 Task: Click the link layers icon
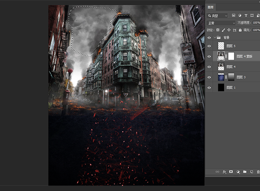pos(218,172)
